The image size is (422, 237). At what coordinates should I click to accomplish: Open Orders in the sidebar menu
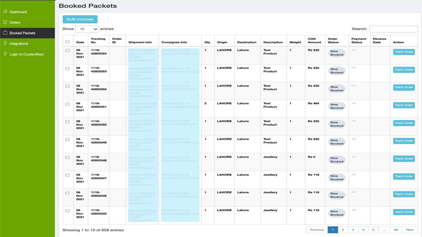[15, 22]
